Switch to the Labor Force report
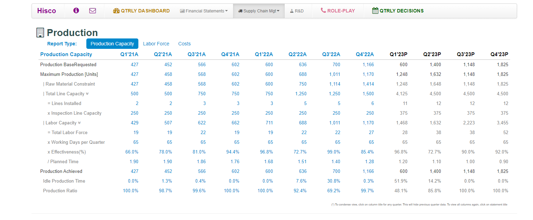The height and width of the screenshot is (220, 533). click(x=156, y=44)
